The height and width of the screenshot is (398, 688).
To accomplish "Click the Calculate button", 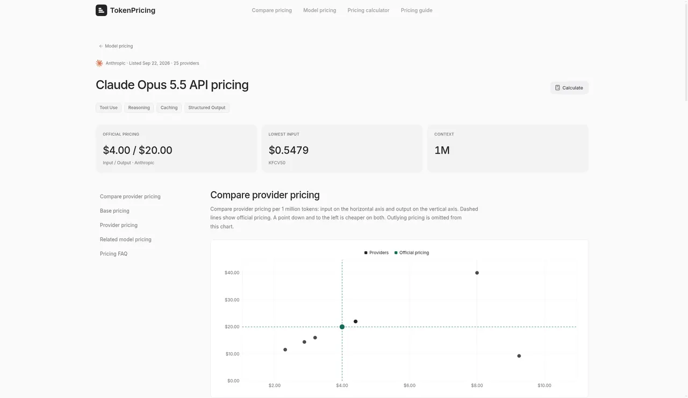I will (x=569, y=88).
